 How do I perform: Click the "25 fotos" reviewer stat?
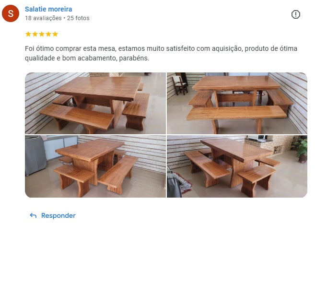click(x=78, y=18)
